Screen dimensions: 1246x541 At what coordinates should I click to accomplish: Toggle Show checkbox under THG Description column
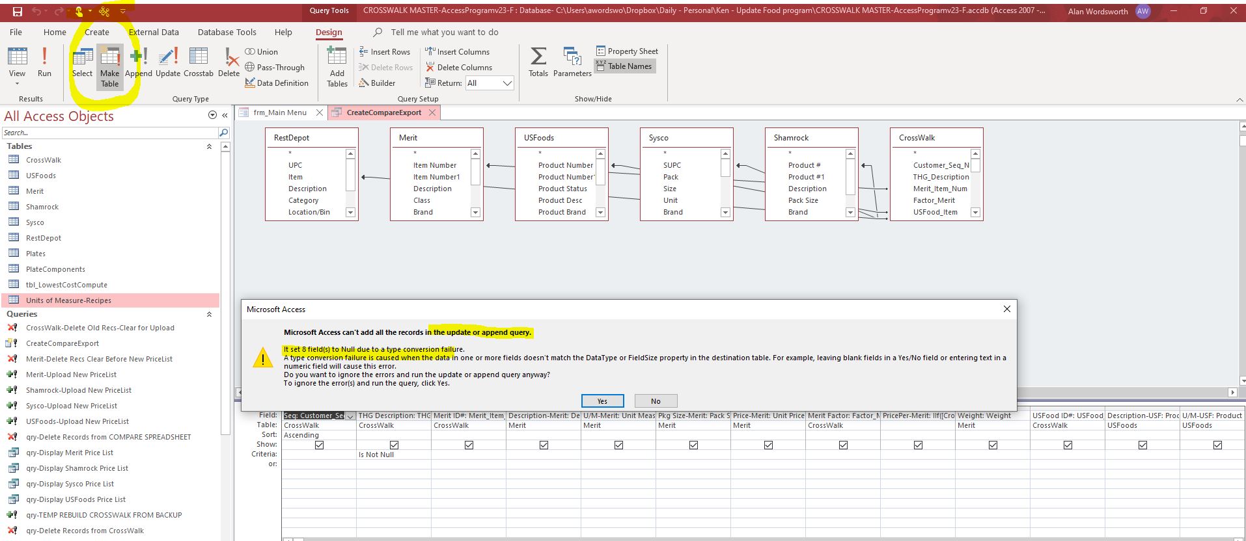[x=394, y=445]
